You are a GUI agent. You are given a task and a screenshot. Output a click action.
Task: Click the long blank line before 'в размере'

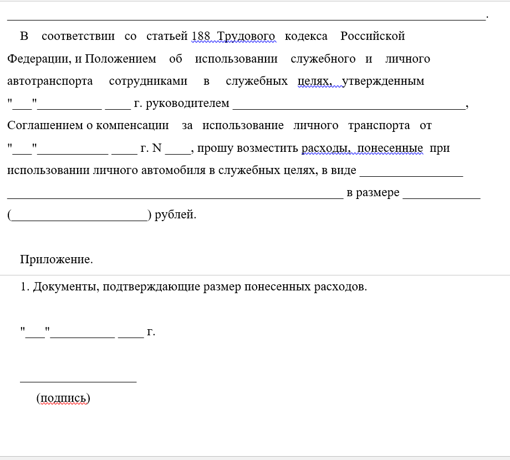[x=175, y=193]
